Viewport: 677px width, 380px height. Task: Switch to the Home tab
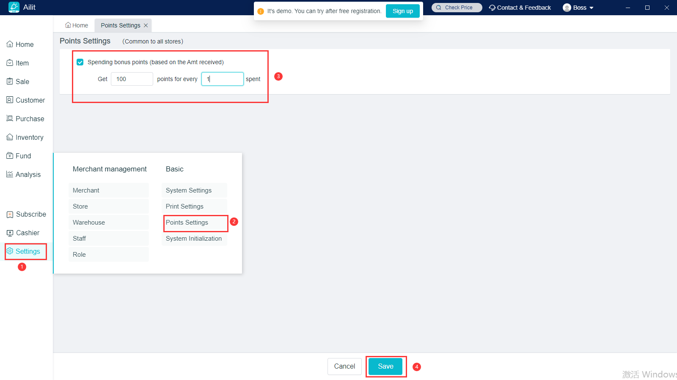click(x=77, y=25)
